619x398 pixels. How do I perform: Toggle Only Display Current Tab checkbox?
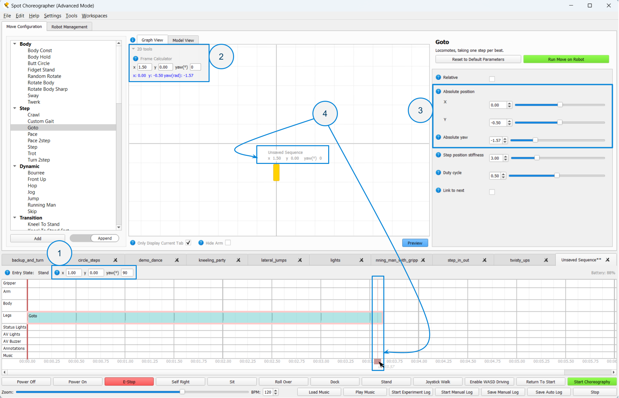188,243
